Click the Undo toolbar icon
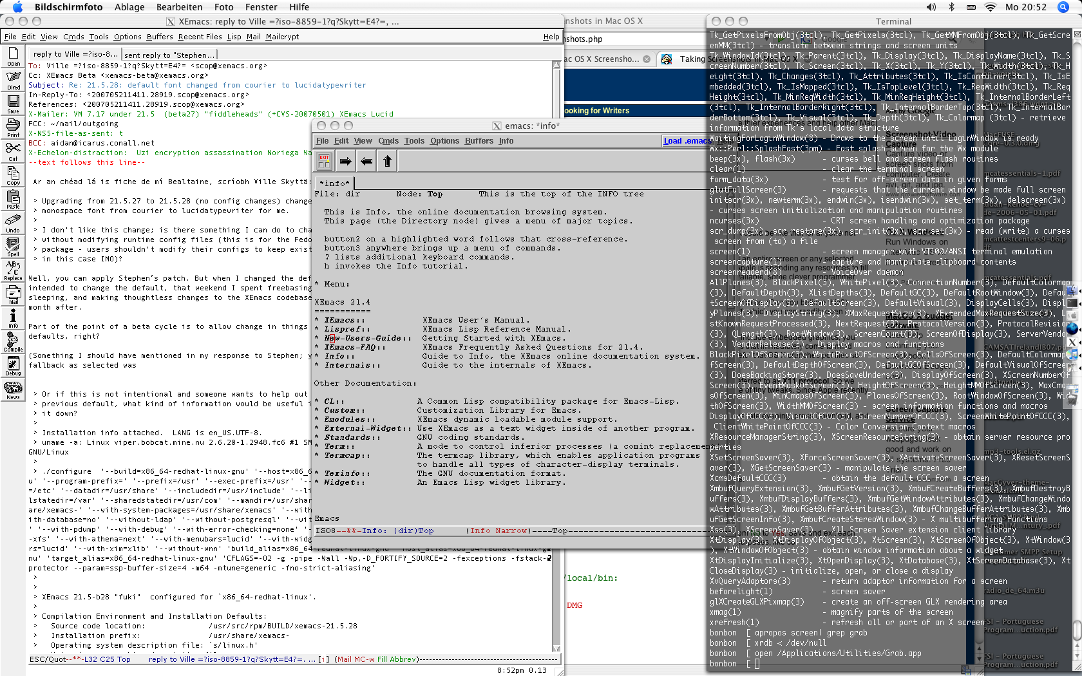 13,223
